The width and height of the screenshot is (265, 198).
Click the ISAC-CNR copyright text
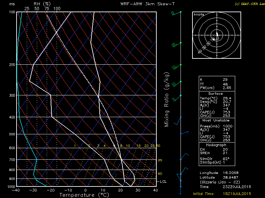pos(250,4)
